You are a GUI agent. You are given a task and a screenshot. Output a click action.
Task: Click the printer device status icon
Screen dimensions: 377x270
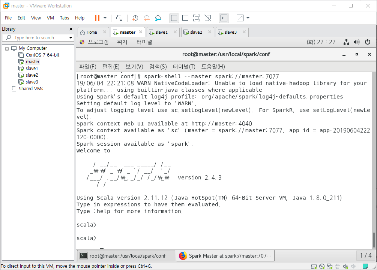(x=338, y=266)
